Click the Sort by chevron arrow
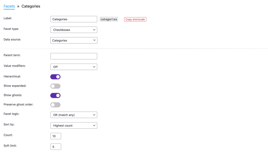 [94, 126]
